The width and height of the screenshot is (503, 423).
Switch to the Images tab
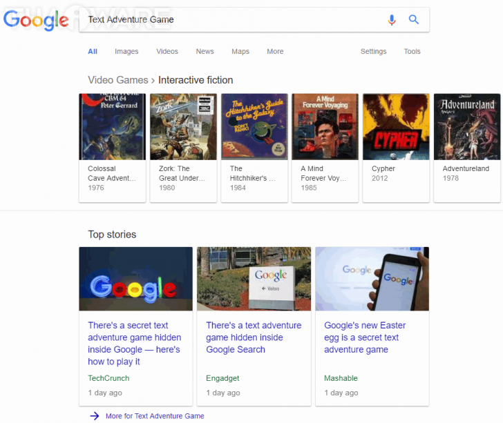pyautogui.click(x=126, y=51)
